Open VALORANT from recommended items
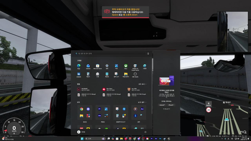The height and width of the screenshot is (141, 251). click(x=84, y=89)
